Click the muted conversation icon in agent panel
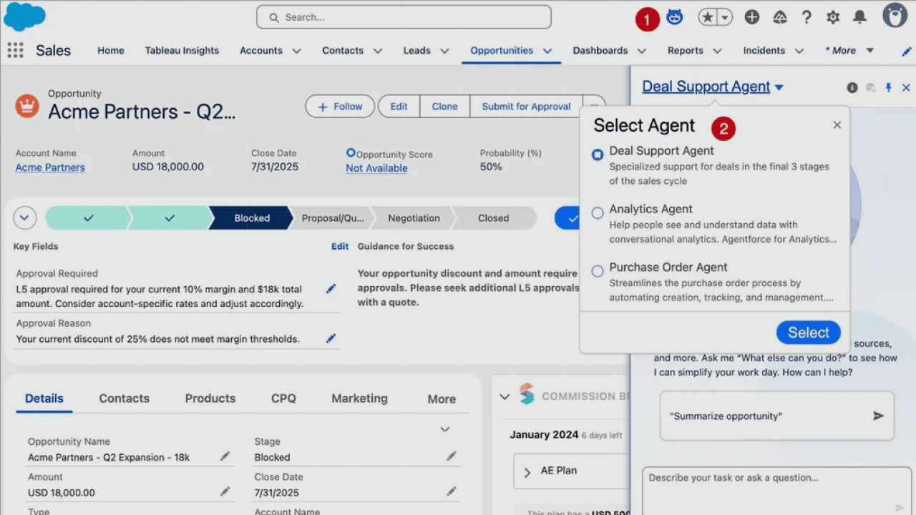 point(870,88)
